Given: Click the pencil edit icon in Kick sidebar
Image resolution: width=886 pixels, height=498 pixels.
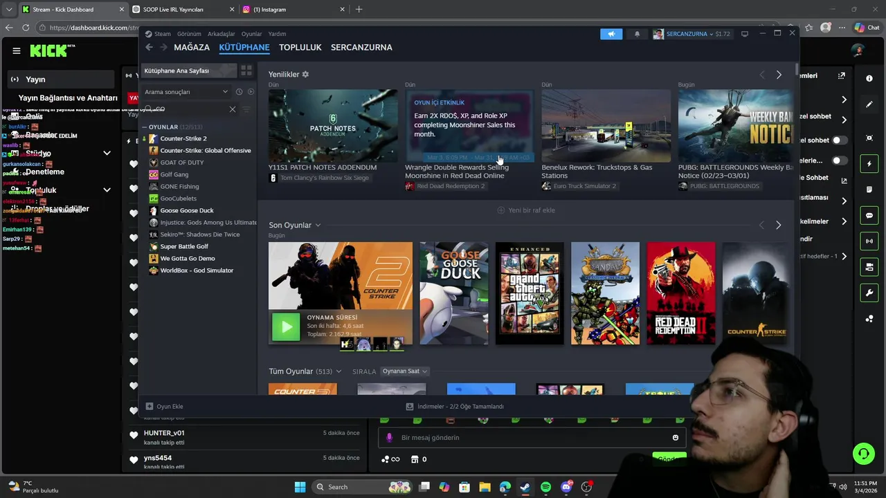Looking at the screenshot, I should click(869, 104).
